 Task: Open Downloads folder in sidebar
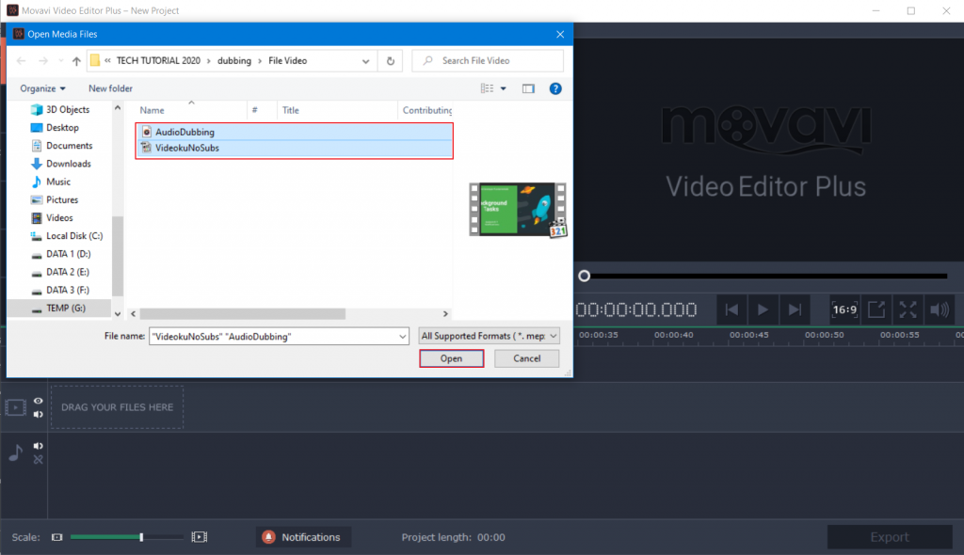tap(68, 164)
